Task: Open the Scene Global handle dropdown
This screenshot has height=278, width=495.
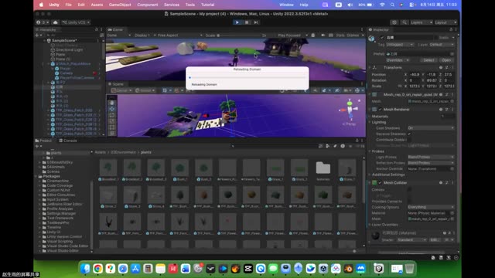Action: click(x=145, y=90)
